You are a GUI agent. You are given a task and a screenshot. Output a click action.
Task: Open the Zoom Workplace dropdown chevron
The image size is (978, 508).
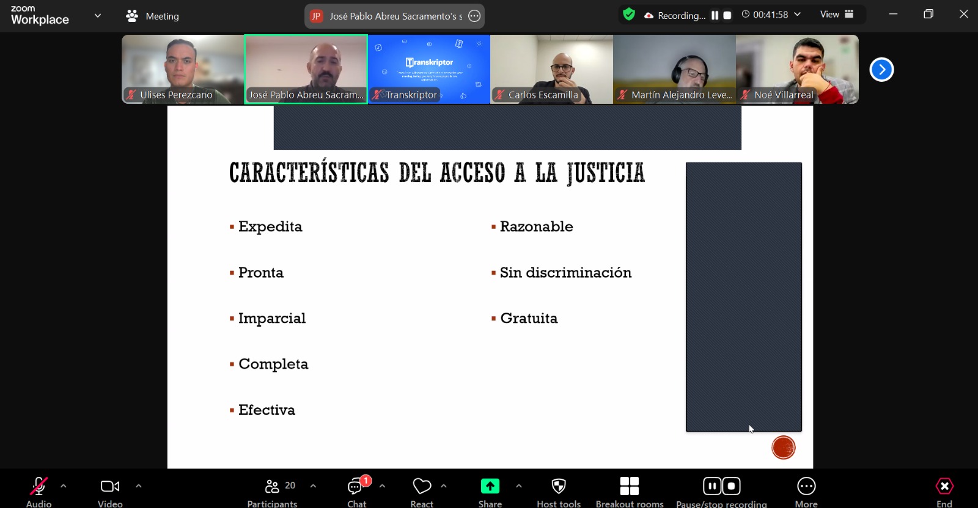tap(98, 16)
